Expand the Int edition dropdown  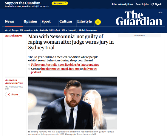coord(160,12)
